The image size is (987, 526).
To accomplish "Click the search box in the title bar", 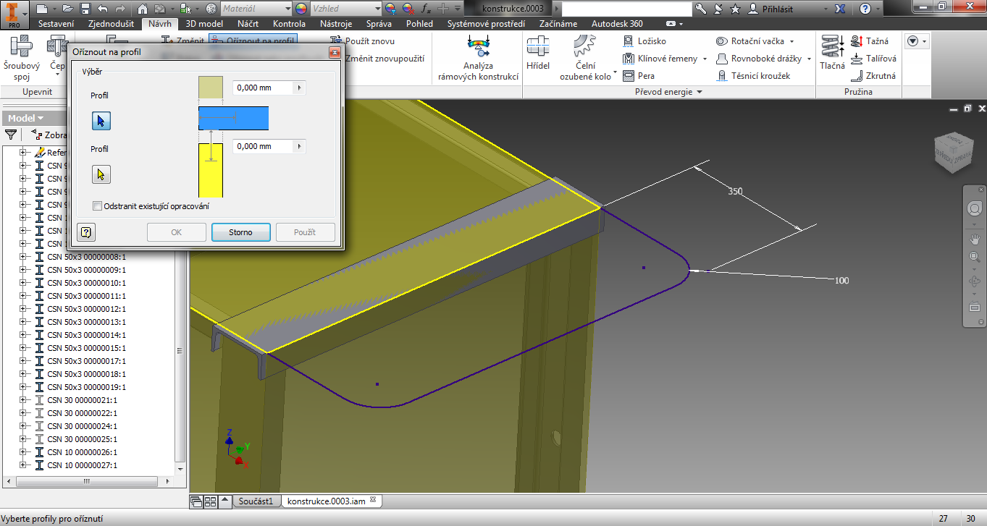I will pos(626,9).
